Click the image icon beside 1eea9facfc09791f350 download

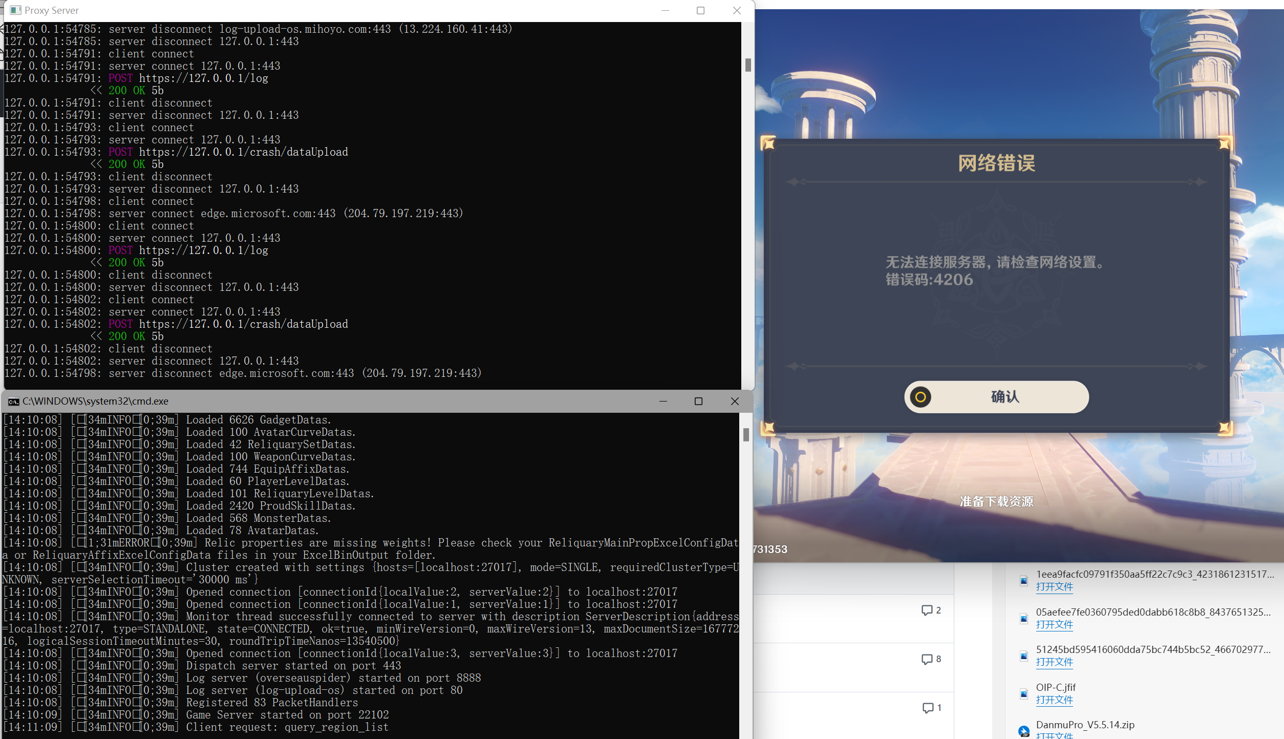pos(1023,580)
